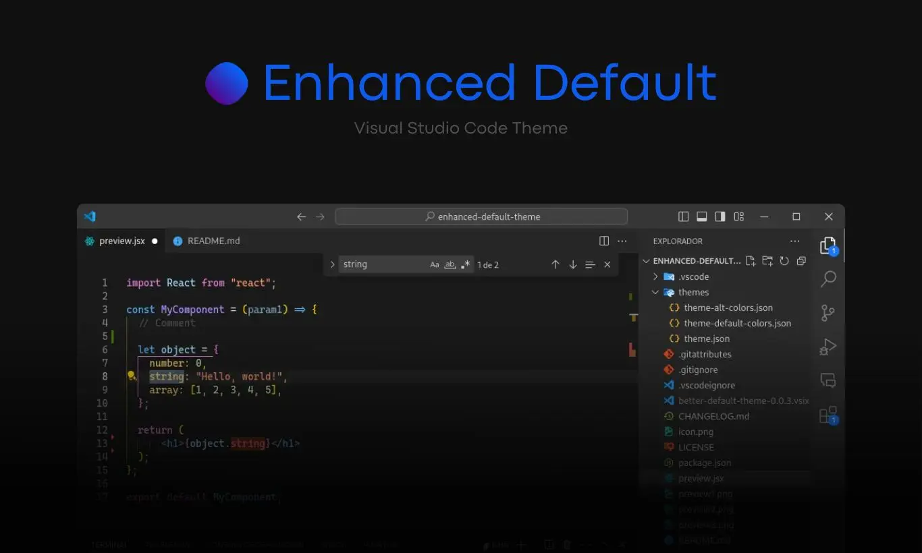
Task: Collapse all folders in Explorer
Action: (801, 260)
